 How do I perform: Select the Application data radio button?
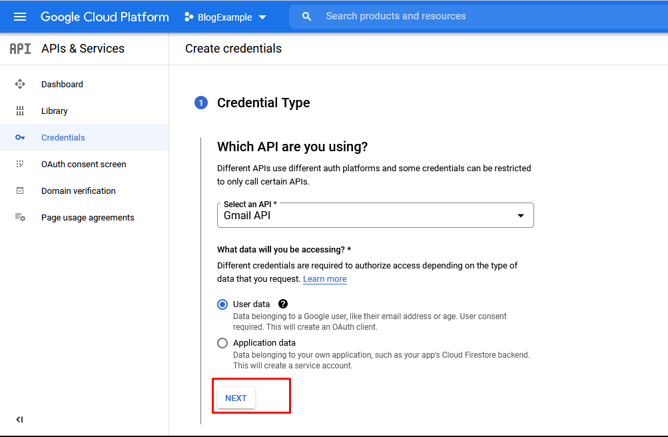[222, 343]
